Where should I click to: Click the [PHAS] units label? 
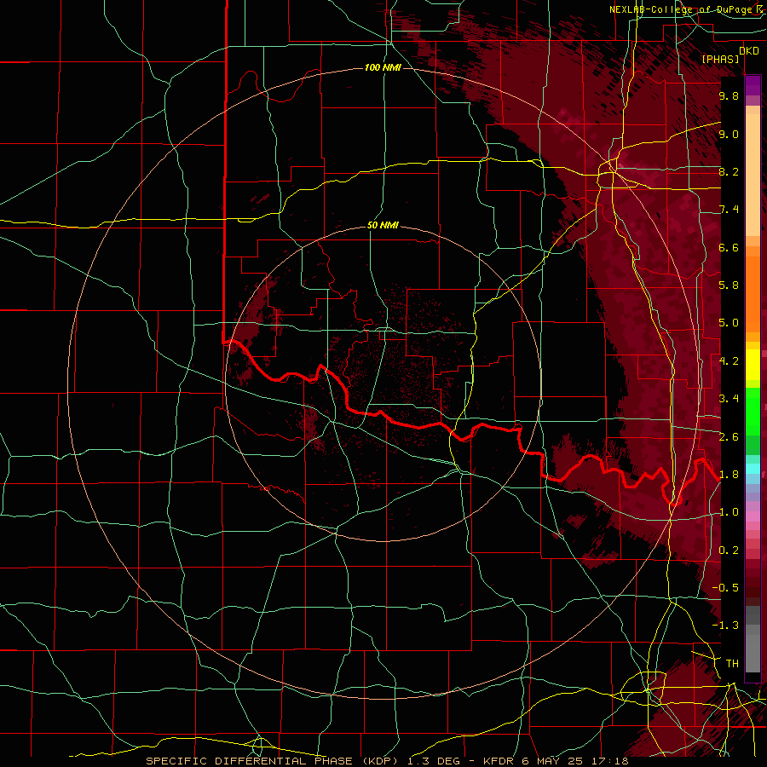720,59
